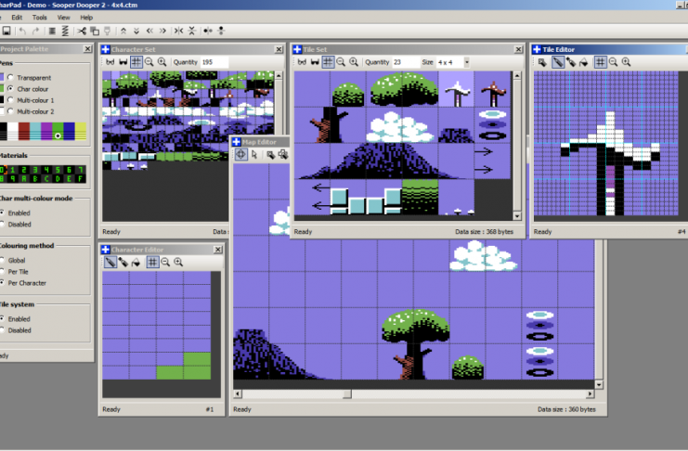
Task: Open the tile Size 4 x 4 dropdown
Action: (x=466, y=62)
